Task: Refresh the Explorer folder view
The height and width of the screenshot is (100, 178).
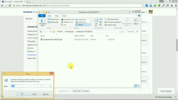Action: point(123,32)
